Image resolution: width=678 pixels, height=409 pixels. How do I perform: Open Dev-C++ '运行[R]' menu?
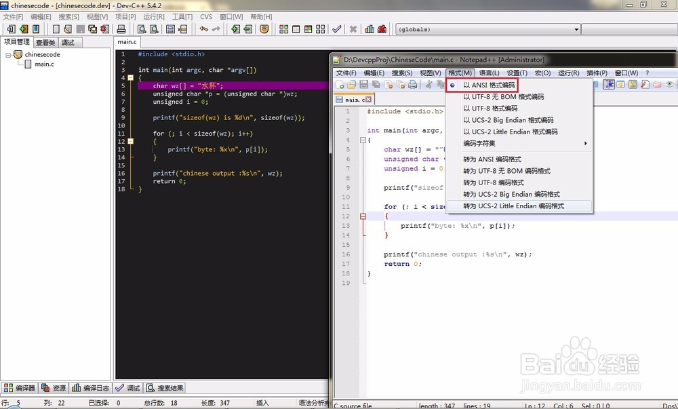tap(154, 17)
